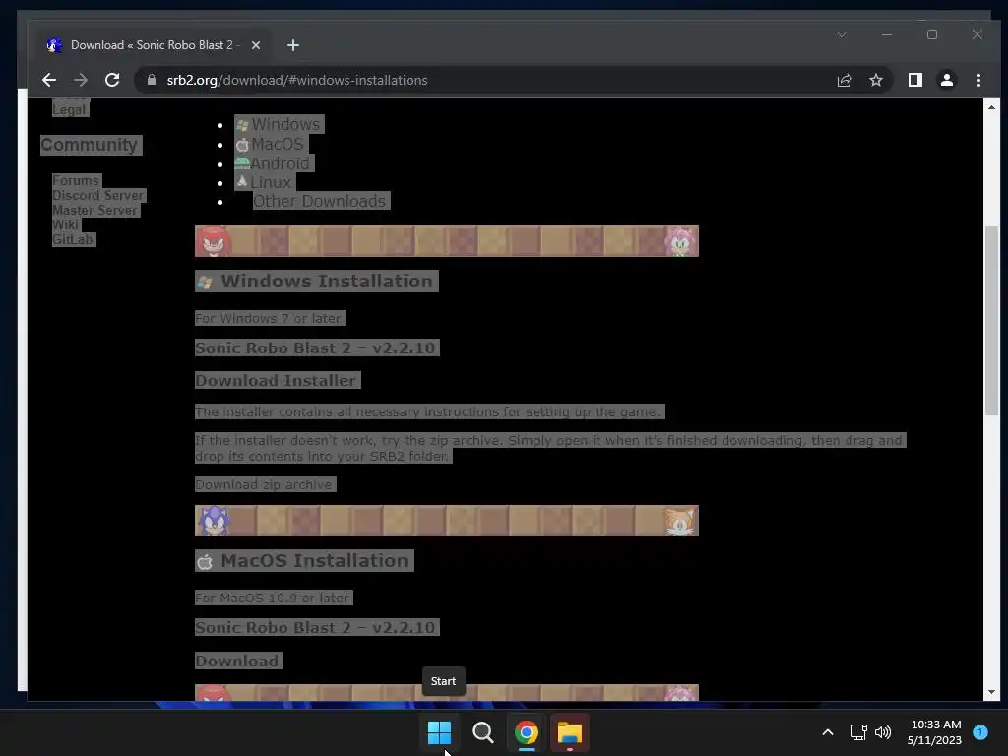Open the Discord Server link
This screenshot has width=1008, height=756.
(x=97, y=196)
